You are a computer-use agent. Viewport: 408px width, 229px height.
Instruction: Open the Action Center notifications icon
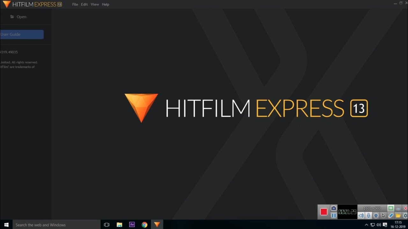385,225
